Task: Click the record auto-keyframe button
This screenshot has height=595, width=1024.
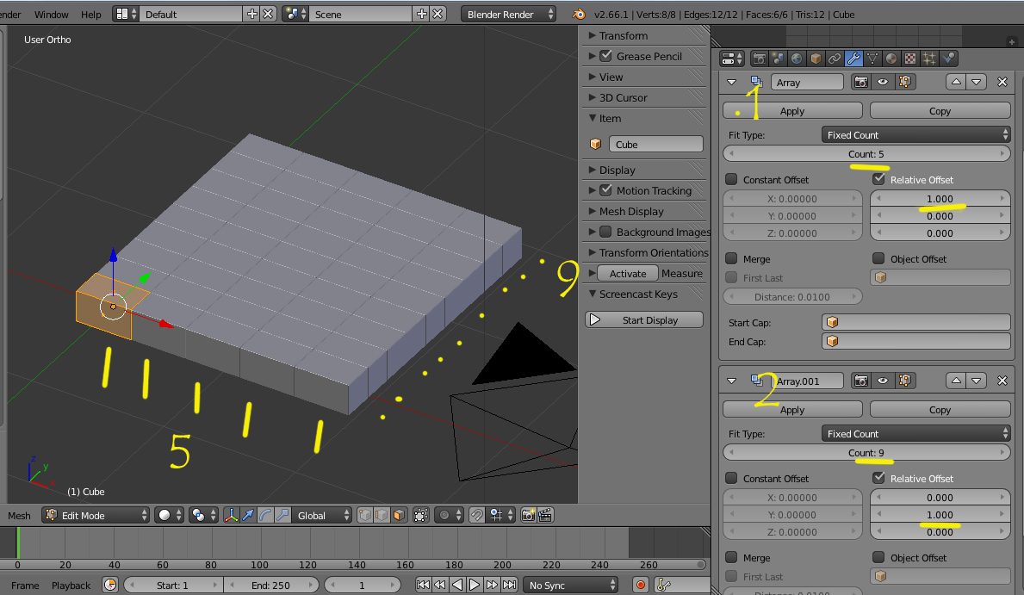Action: point(641,585)
